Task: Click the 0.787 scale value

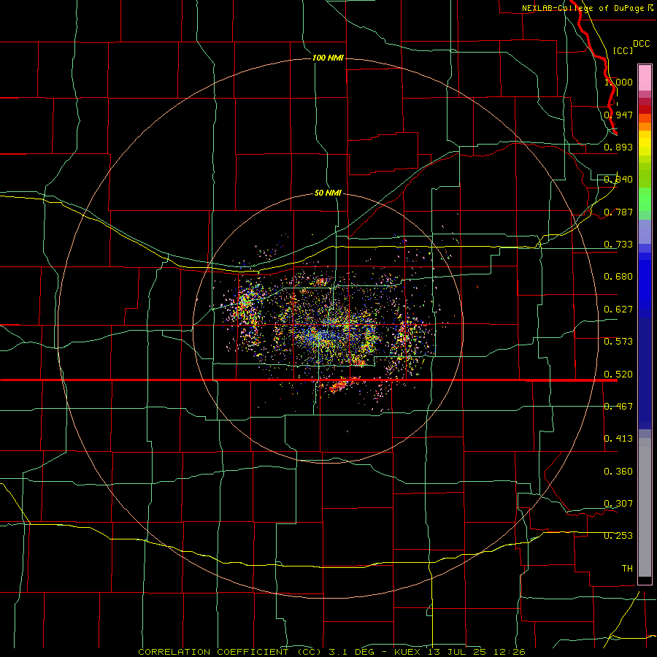Action: (618, 212)
